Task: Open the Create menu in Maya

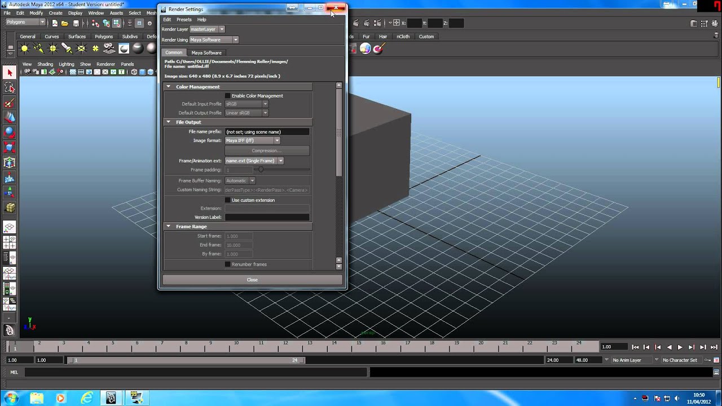Action: (55, 13)
